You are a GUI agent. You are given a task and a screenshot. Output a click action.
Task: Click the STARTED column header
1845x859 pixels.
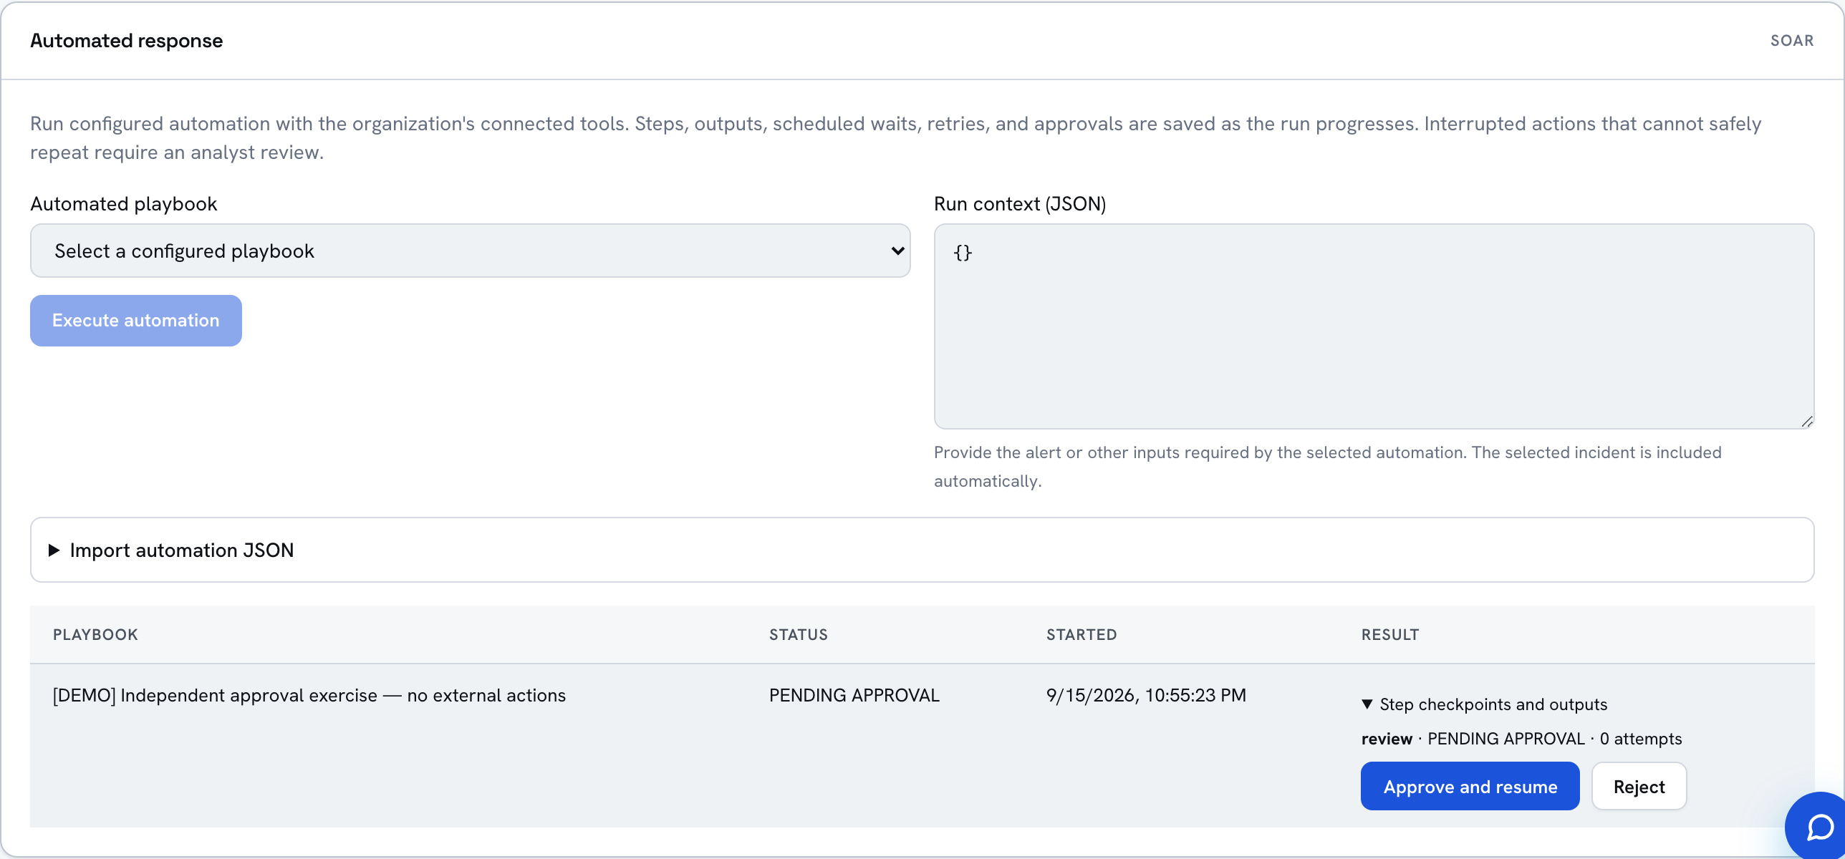[x=1082, y=634]
